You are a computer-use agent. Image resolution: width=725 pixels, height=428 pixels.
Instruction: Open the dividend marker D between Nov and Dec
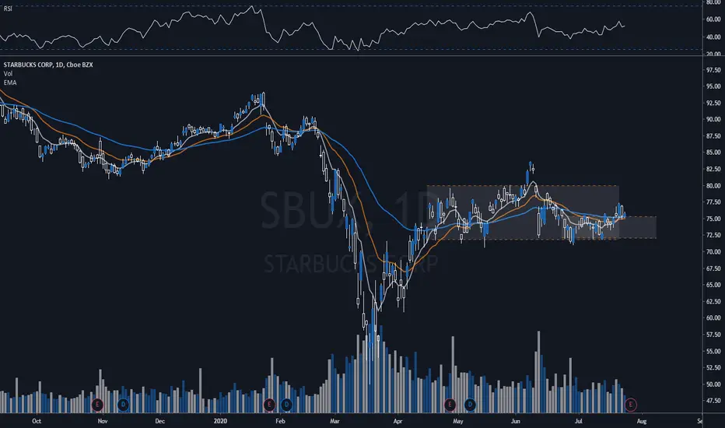coord(123,405)
